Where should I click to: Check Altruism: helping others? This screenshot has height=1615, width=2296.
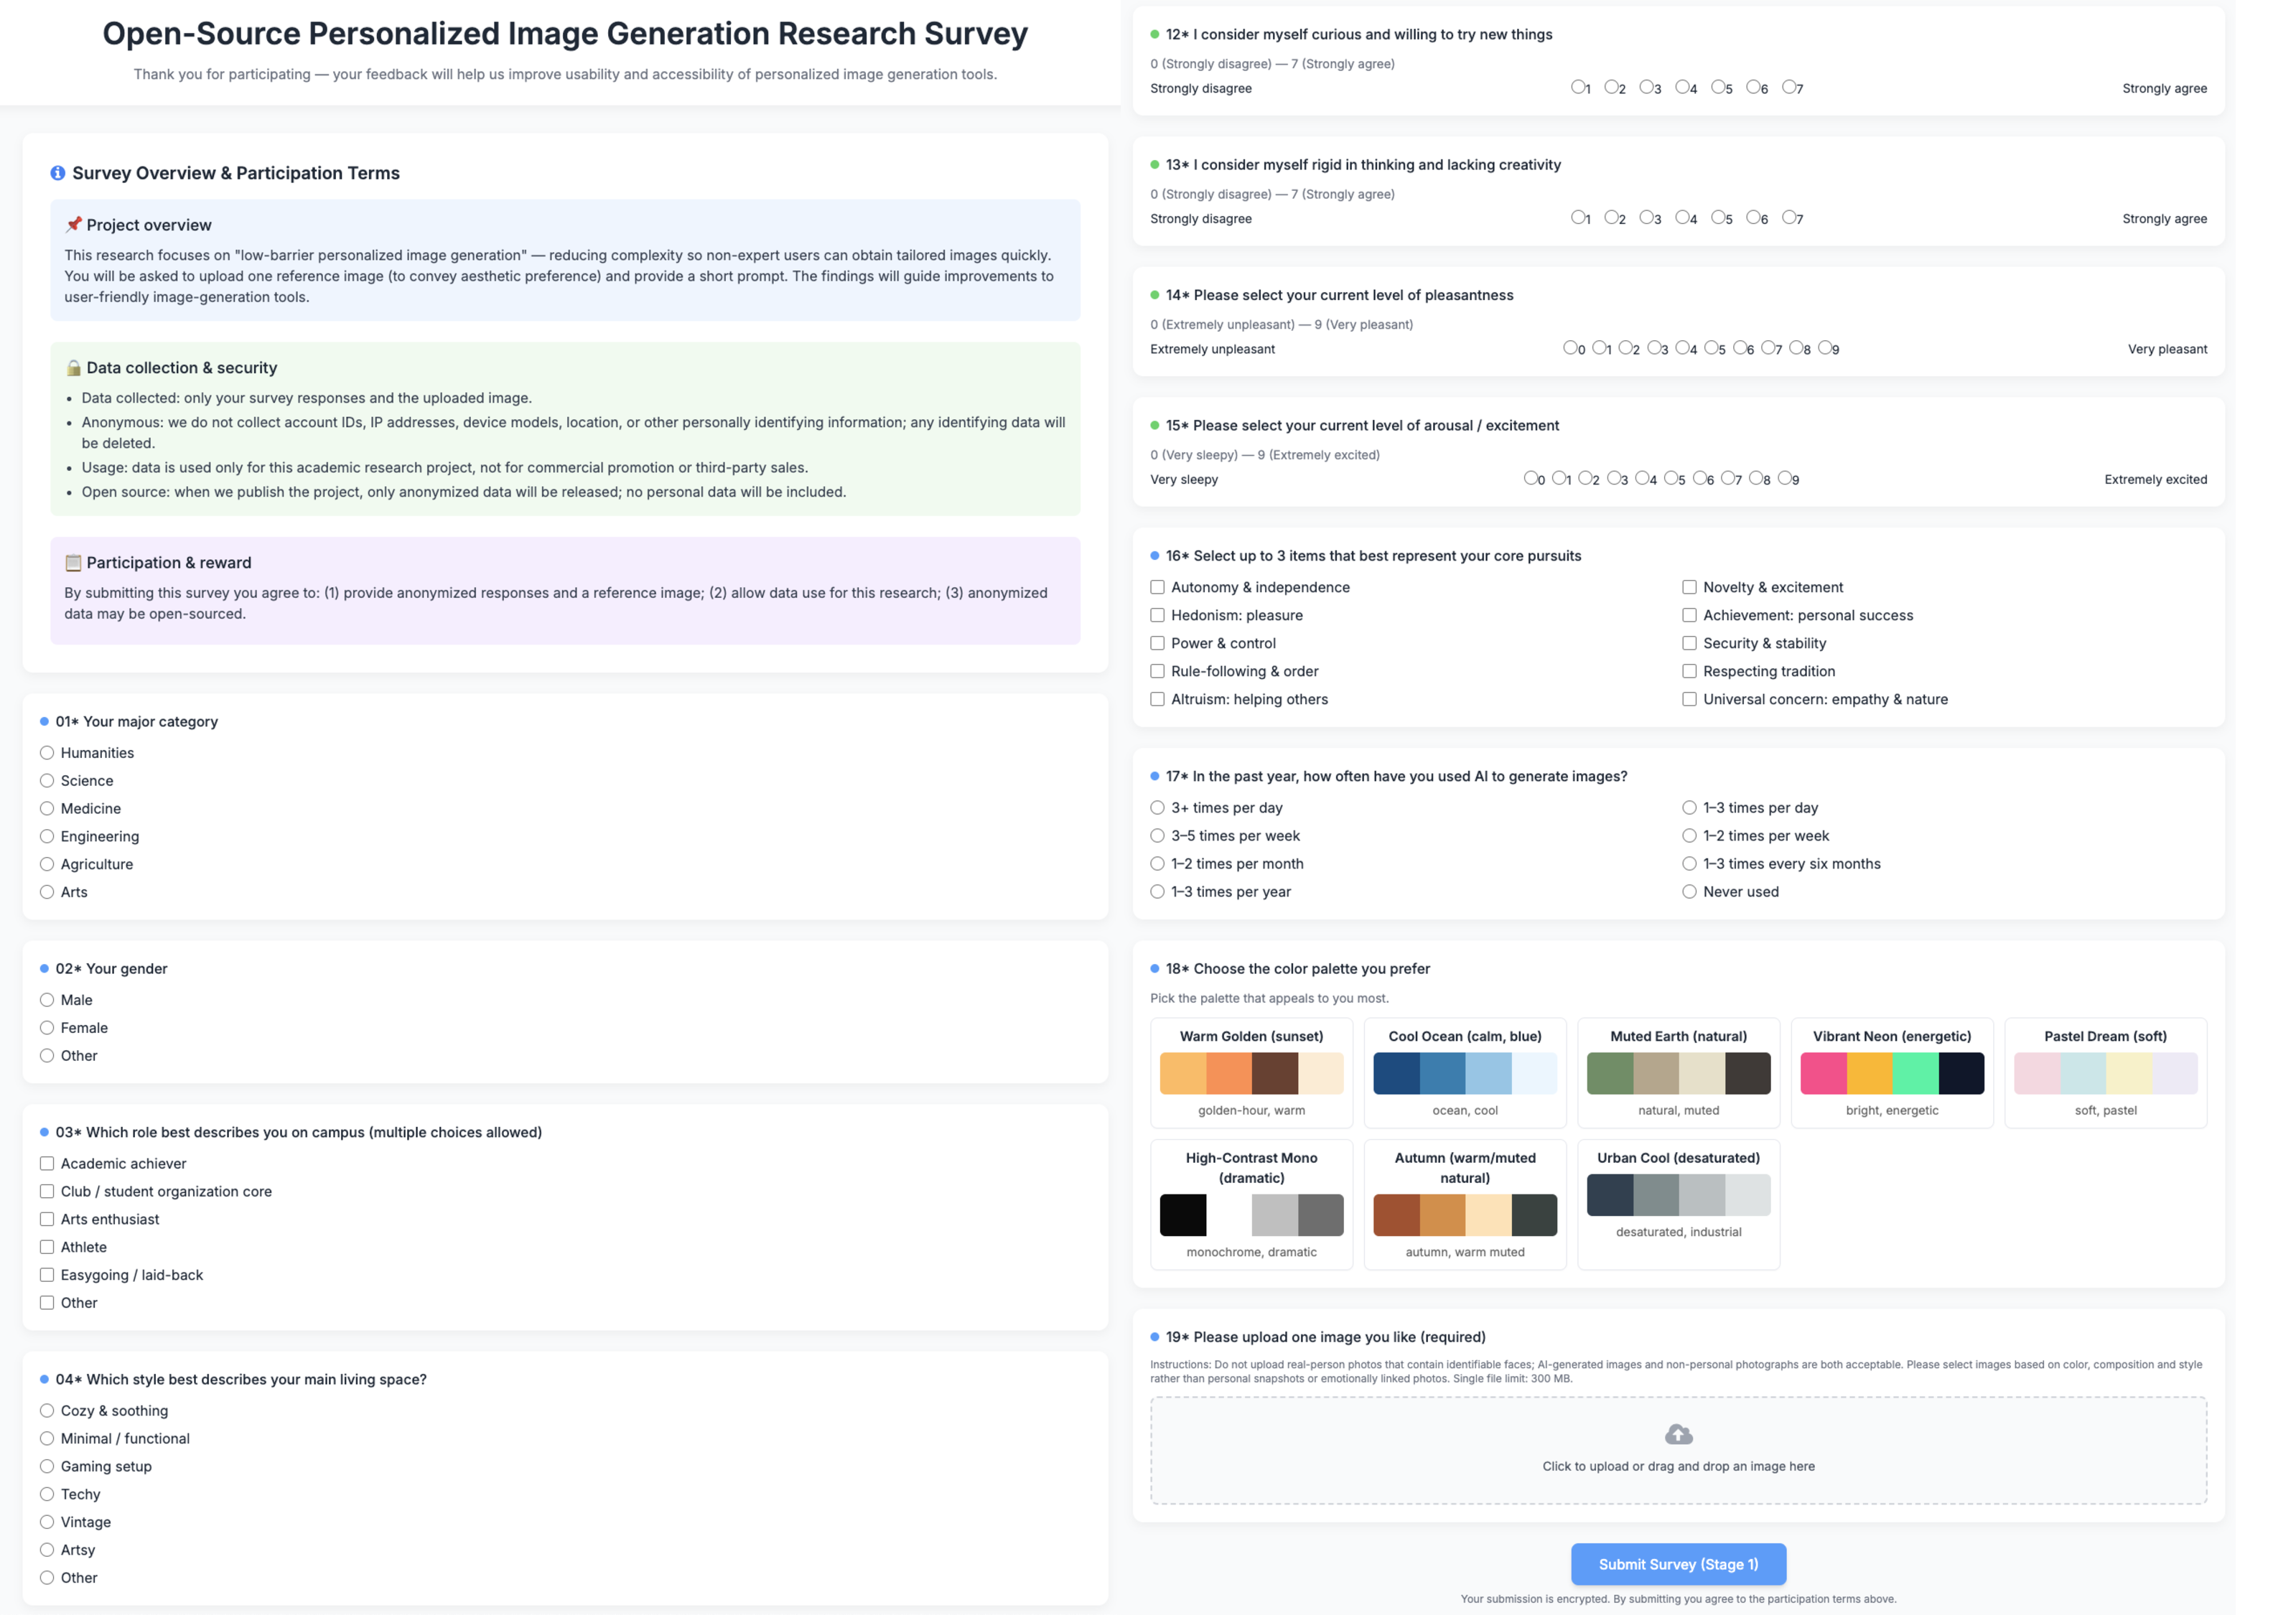click(1157, 699)
